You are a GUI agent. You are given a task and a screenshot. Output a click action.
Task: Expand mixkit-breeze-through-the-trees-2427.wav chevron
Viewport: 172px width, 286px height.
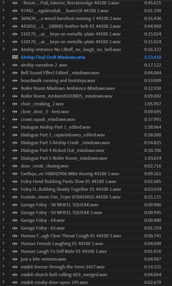pos(3,267)
